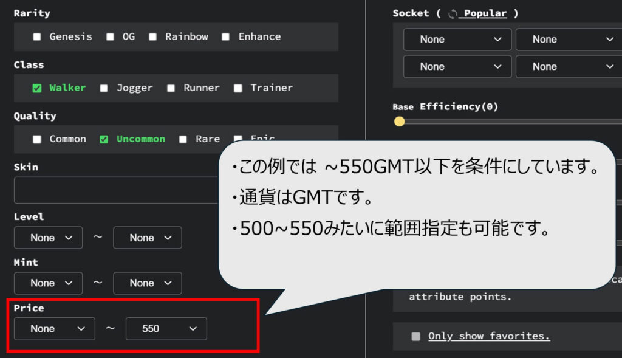Click the Quality section heading
Screen dimensions: 622x358
pos(35,116)
